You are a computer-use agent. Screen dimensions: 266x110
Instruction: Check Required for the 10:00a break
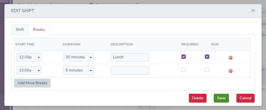pyautogui.click(x=184, y=70)
